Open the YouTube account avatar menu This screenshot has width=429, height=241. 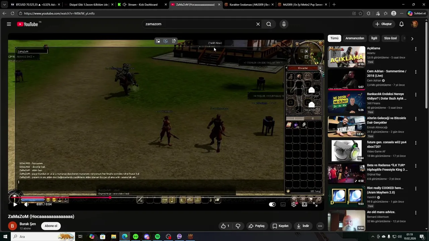click(415, 24)
